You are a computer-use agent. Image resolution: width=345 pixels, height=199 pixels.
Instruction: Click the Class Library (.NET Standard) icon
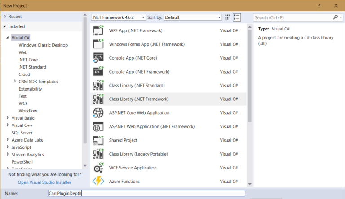[x=98, y=86]
